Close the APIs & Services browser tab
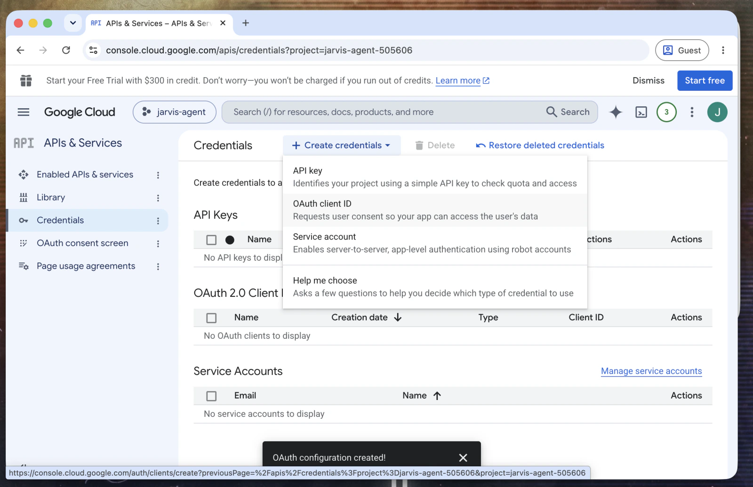Viewport: 753px width, 487px height. tap(223, 23)
